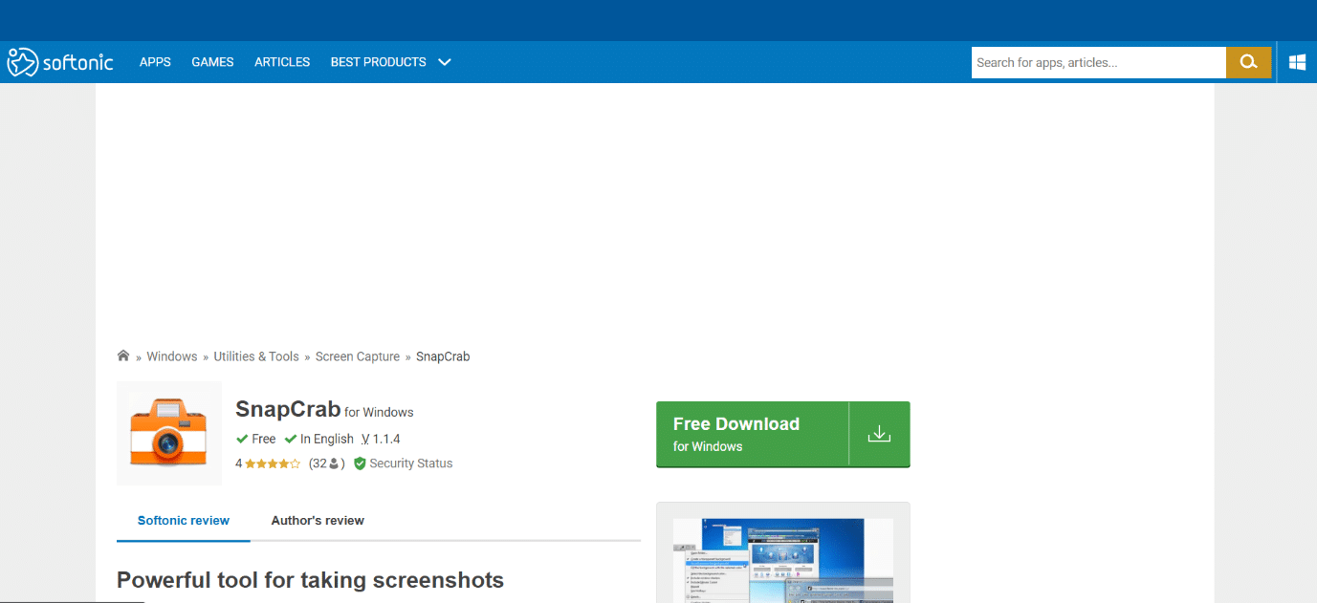This screenshot has width=1317, height=603.
Task: Click the Security Status shield icon
Action: [x=360, y=463]
